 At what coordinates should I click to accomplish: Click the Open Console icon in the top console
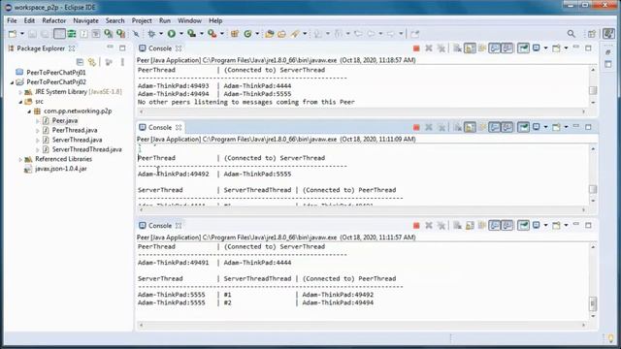[556, 48]
